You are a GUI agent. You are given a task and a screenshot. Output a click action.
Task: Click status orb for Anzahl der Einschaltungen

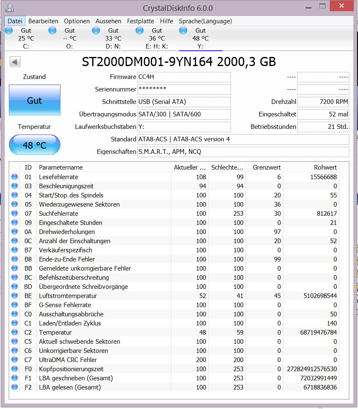click(x=15, y=241)
